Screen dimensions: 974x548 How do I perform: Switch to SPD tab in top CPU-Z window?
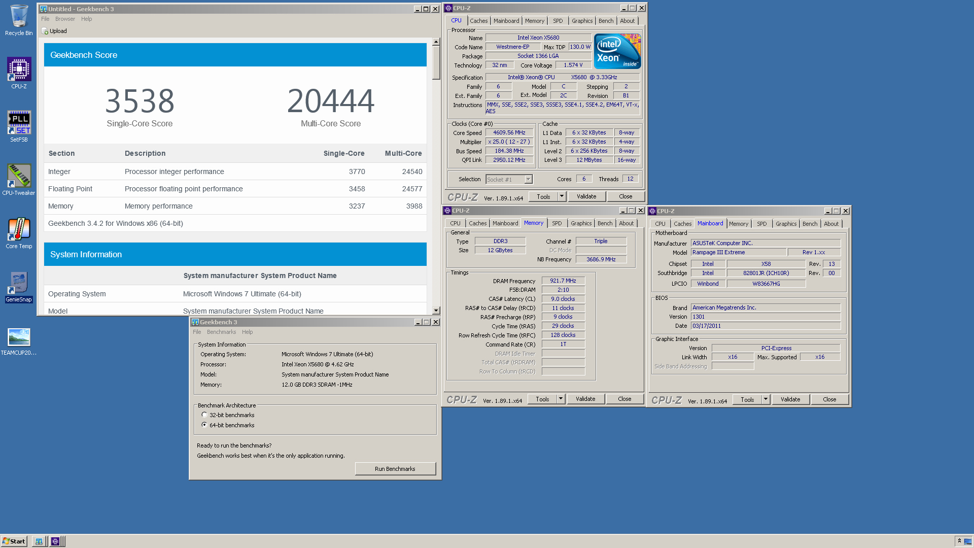[x=558, y=21]
